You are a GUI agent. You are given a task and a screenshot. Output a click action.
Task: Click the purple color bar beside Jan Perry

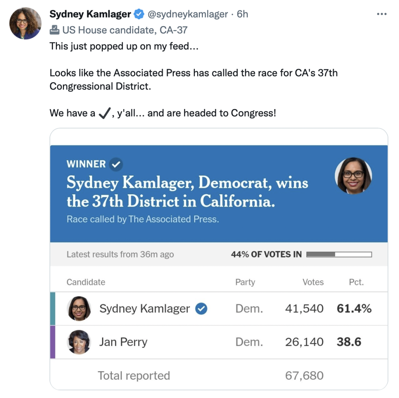[53, 342]
